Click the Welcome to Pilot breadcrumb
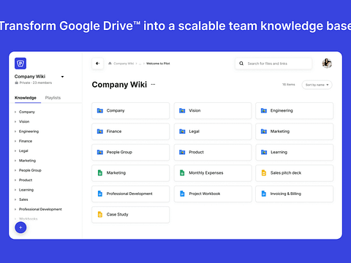This screenshot has height=263, width=351. click(x=158, y=64)
